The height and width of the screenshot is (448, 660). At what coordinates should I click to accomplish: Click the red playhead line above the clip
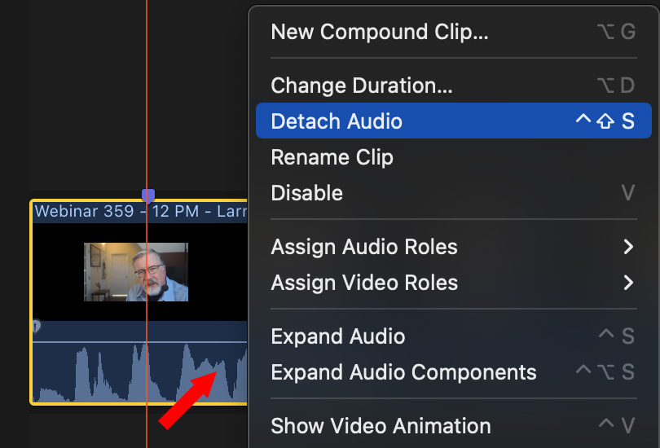(147, 98)
